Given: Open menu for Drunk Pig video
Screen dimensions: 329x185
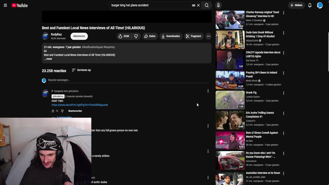Looking at the screenshot, I should click(284, 93).
